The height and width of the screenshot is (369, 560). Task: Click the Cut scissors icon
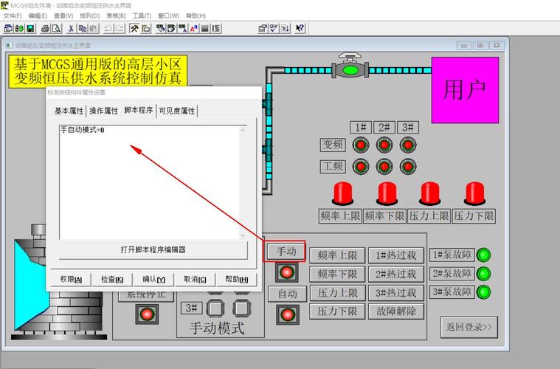click(x=72, y=29)
